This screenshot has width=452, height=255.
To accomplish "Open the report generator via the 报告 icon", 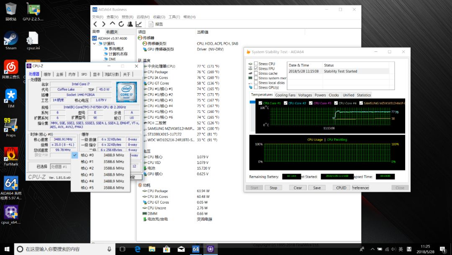I will click(155, 24).
